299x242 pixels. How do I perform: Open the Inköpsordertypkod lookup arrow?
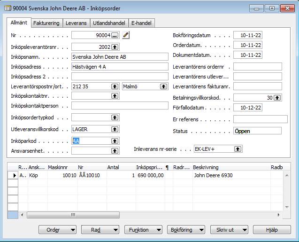coord(115,117)
